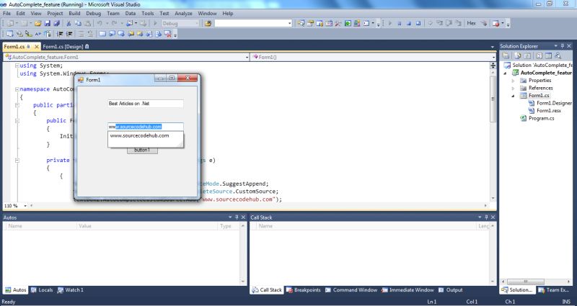Click the Undo arrow icon
This screenshot has width=577, height=306.
[x=100, y=23]
